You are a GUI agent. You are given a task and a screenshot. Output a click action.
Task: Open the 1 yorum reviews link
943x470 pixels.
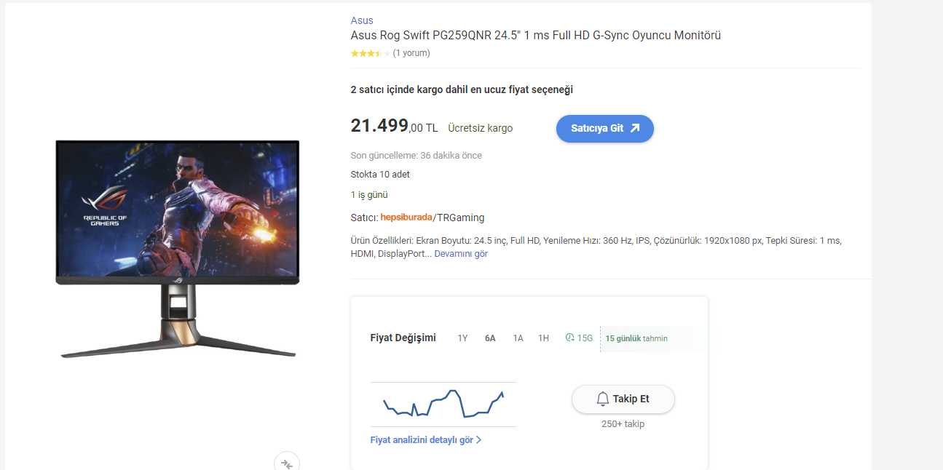click(411, 53)
